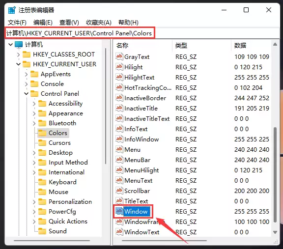The image size is (283, 249).
Task: Open the 编辑(E) menu
Action: 43,23
